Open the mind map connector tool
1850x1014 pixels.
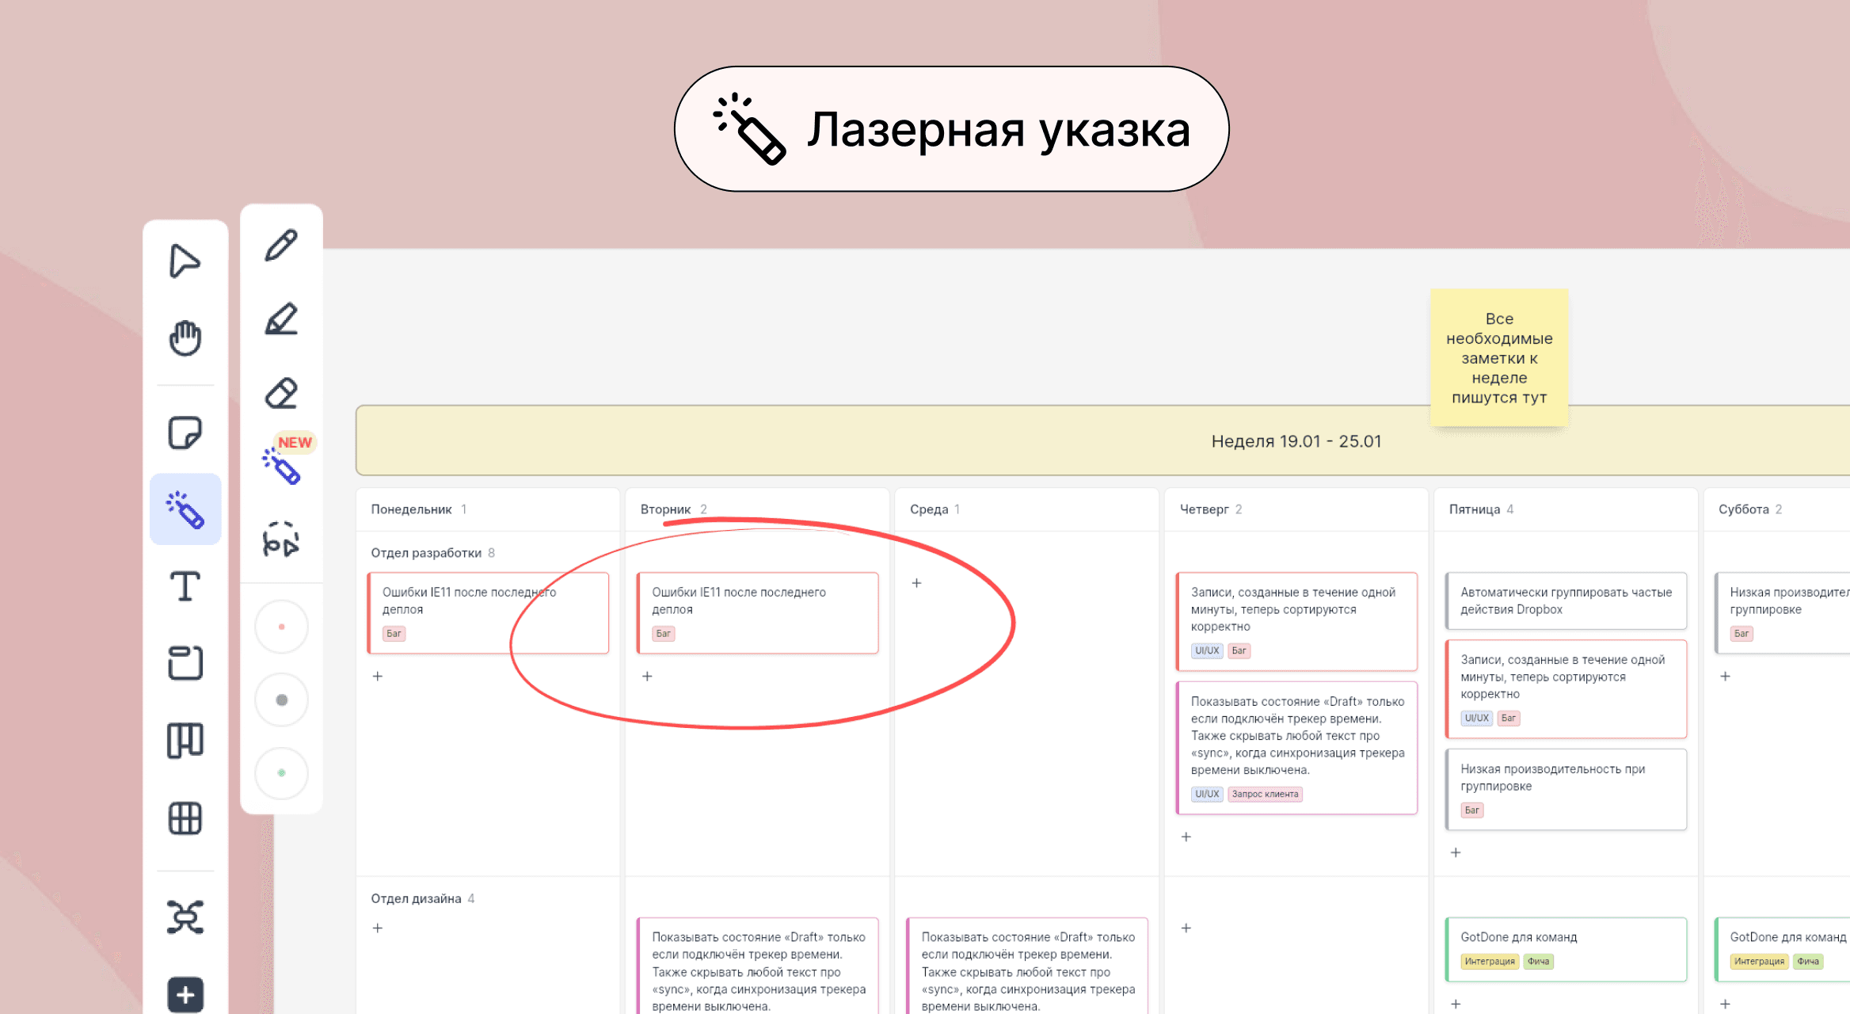[185, 917]
